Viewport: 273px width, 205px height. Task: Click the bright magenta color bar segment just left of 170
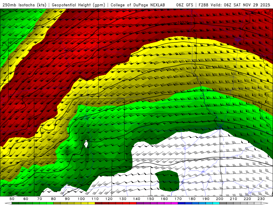175,203
